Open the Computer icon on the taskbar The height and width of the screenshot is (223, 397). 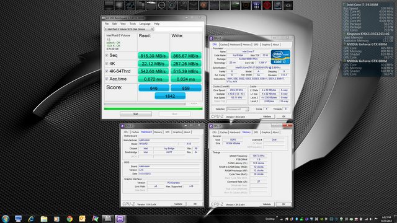pyautogui.click(x=18, y=219)
